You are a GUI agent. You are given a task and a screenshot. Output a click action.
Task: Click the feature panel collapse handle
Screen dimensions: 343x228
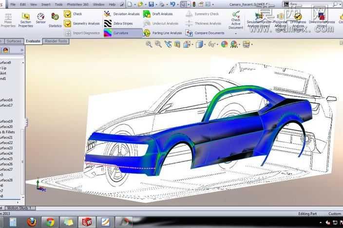tap(26, 123)
